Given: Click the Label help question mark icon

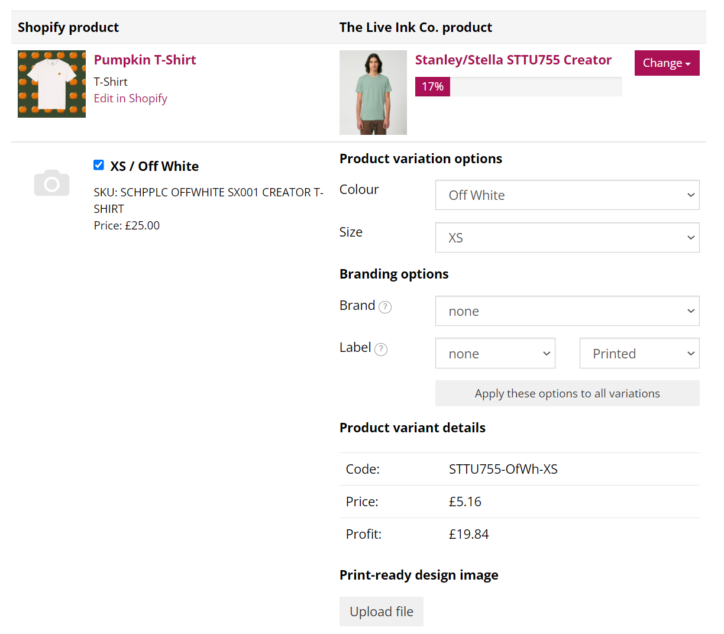Looking at the screenshot, I should coord(380,350).
